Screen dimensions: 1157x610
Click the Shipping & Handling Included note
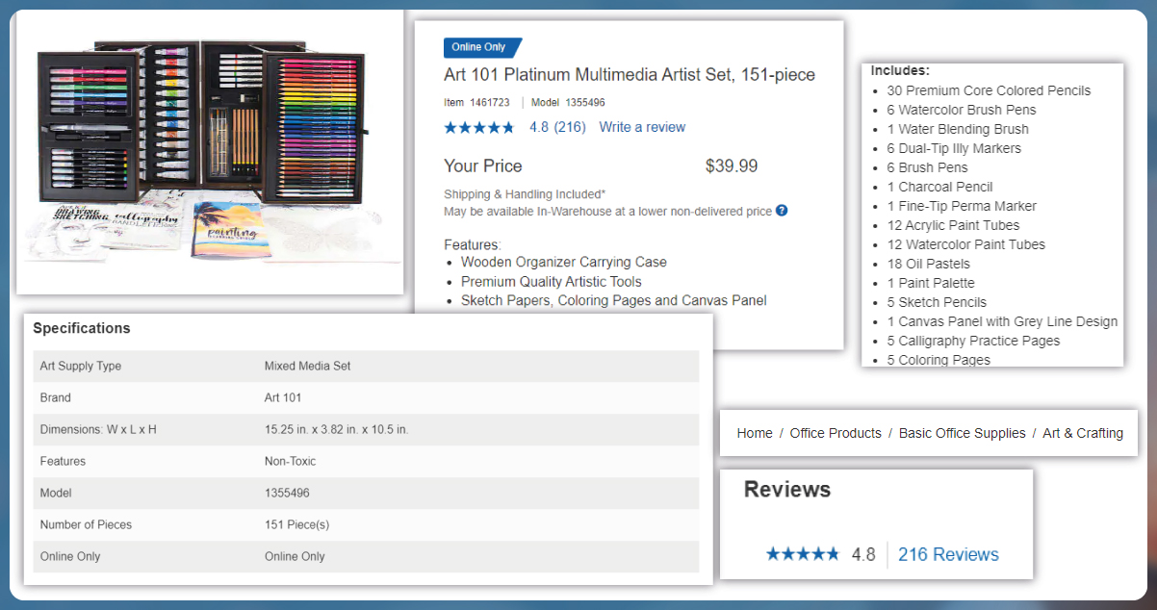[525, 194]
